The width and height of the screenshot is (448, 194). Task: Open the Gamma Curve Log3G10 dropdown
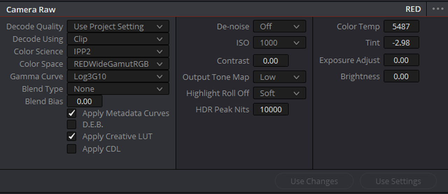[118, 76]
